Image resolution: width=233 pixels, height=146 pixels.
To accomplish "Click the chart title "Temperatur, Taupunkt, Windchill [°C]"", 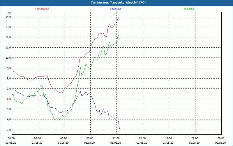I will coord(118,3).
